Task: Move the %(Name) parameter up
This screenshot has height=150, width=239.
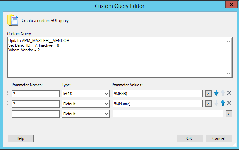Action: click(x=223, y=104)
